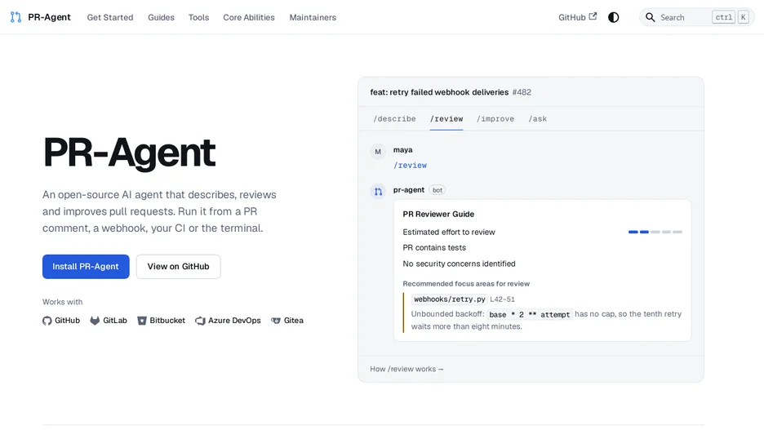
Task: Click the 'base * 2 ** attempt' code snippet
Action: pos(529,315)
